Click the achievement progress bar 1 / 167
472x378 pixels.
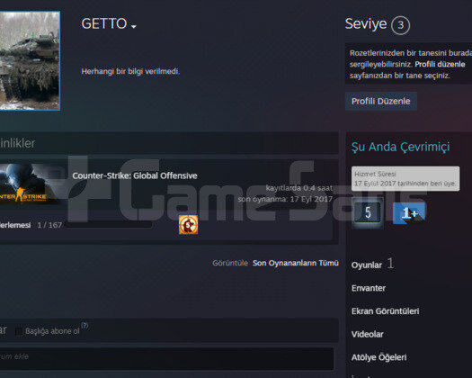point(109,225)
